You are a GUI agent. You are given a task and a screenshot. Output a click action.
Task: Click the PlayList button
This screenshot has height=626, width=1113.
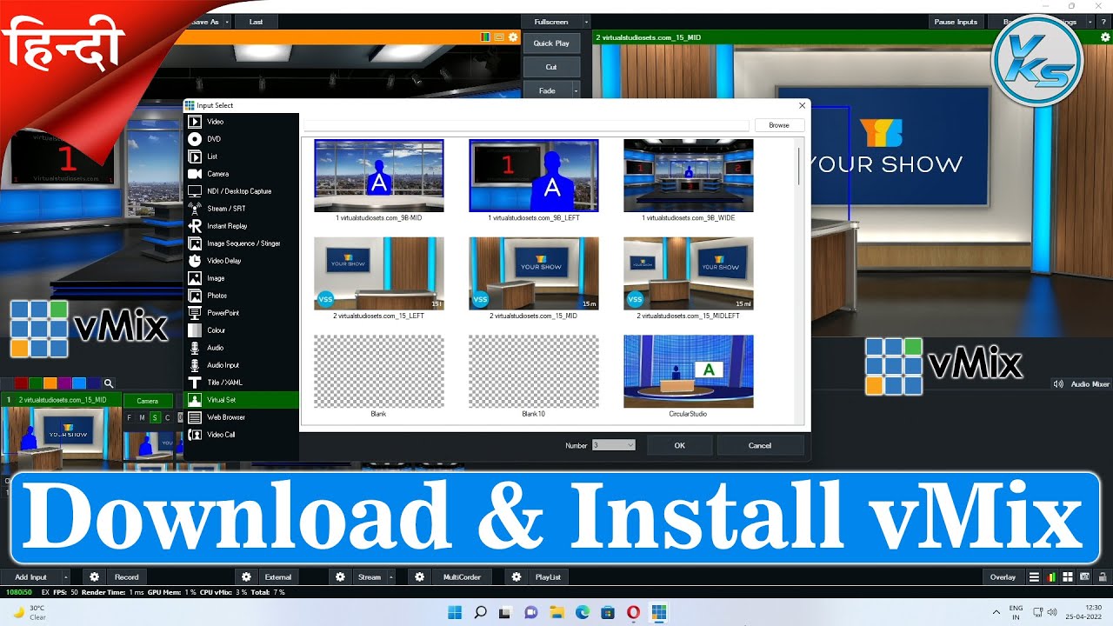click(x=548, y=576)
